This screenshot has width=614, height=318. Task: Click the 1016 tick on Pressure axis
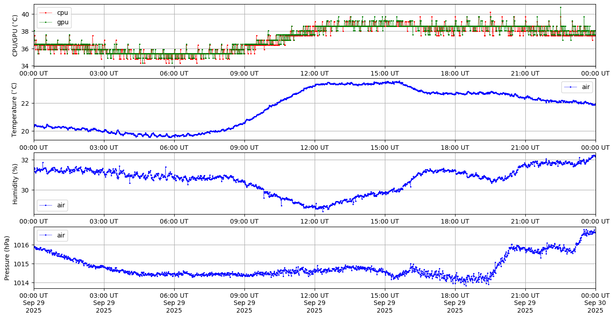[22, 245]
